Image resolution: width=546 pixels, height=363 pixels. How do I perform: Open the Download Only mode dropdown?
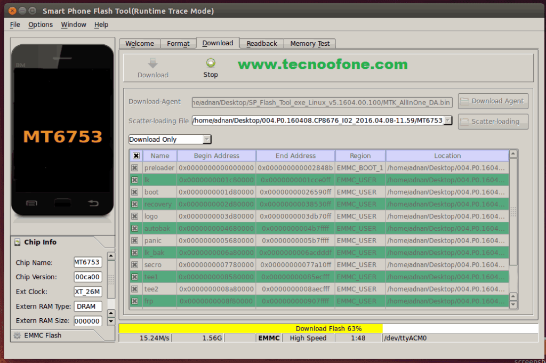207,139
